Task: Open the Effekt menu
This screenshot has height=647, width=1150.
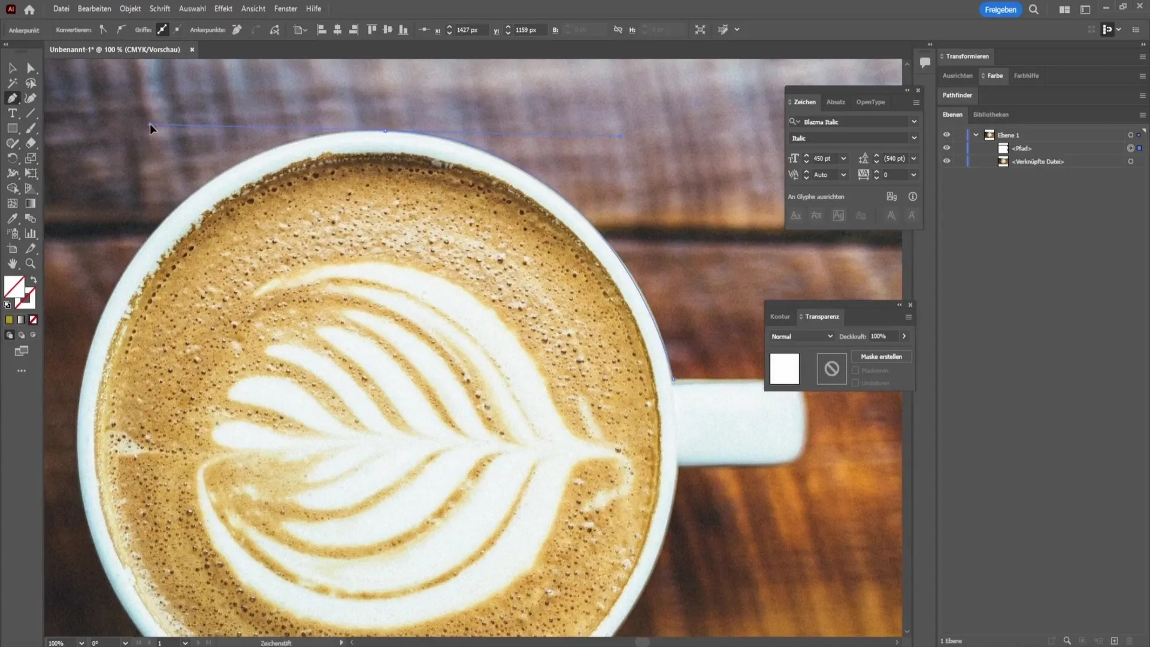Action: coord(223,9)
